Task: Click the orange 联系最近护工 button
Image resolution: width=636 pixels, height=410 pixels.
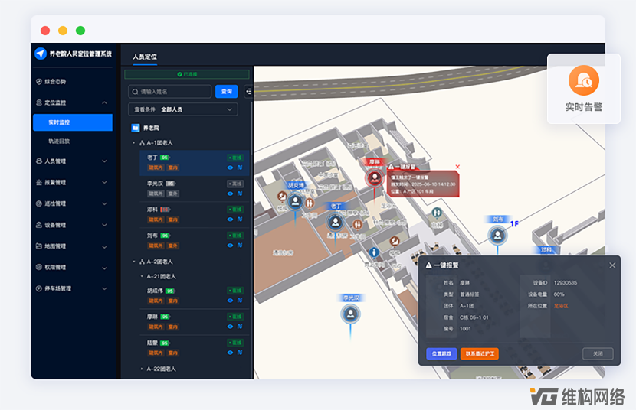Action: click(480, 353)
